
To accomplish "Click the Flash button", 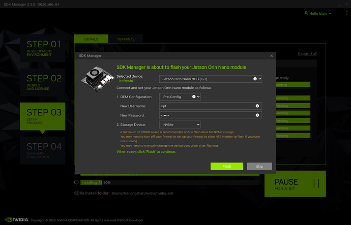I will pyautogui.click(x=227, y=166).
